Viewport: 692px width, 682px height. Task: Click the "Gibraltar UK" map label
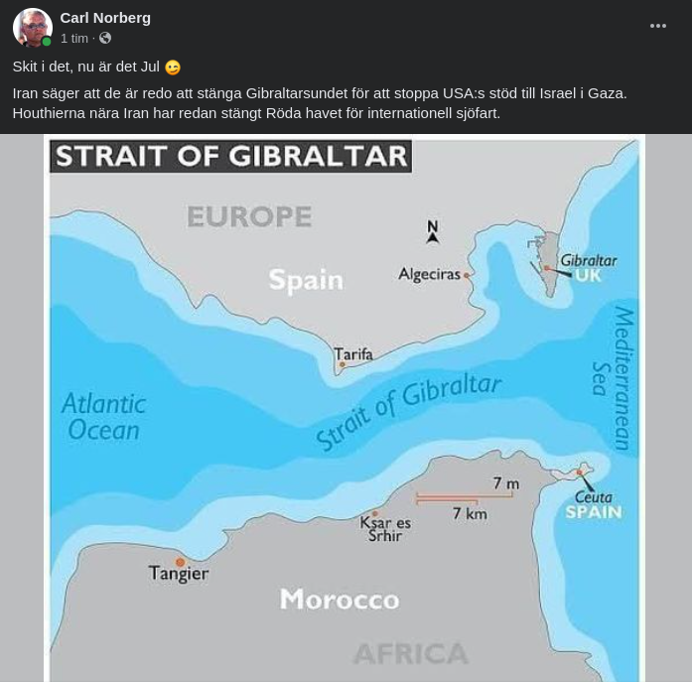click(588, 268)
